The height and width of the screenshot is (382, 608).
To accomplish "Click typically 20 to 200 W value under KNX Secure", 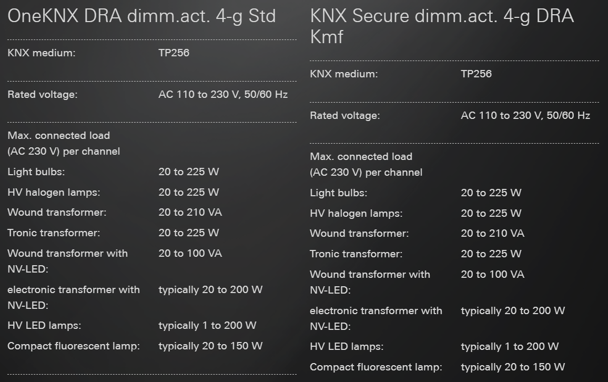I will 513,311.
